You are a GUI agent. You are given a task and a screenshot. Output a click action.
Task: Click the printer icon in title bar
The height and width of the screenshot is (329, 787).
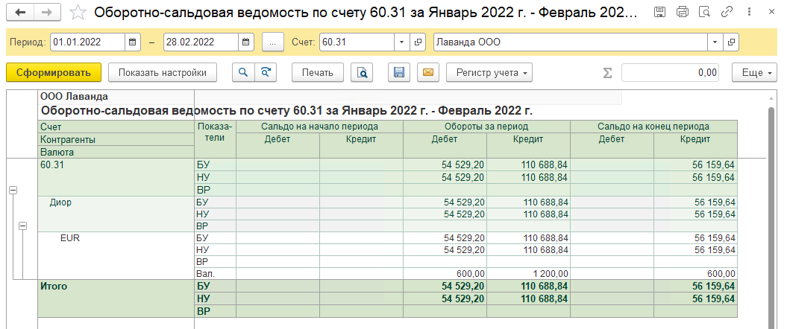(682, 13)
